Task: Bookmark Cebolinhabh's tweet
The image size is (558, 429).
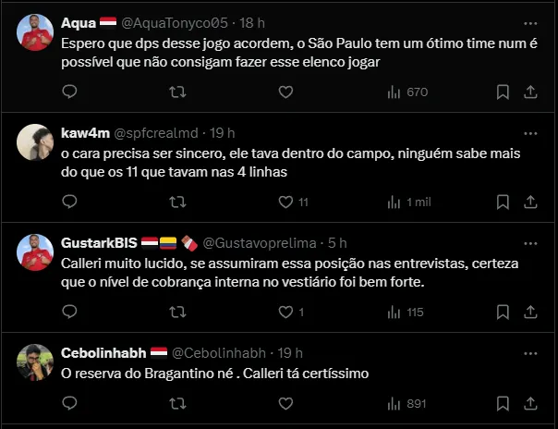Action: point(503,403)
